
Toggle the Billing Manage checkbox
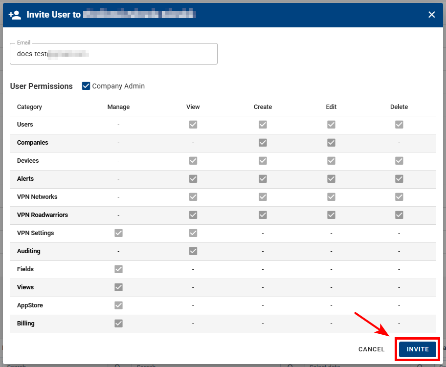coord(118,324)
